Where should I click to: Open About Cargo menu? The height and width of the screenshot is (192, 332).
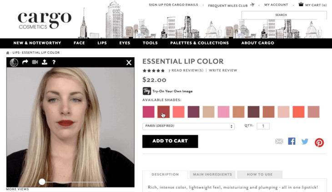pyautogui.click(x=258, y=43)
